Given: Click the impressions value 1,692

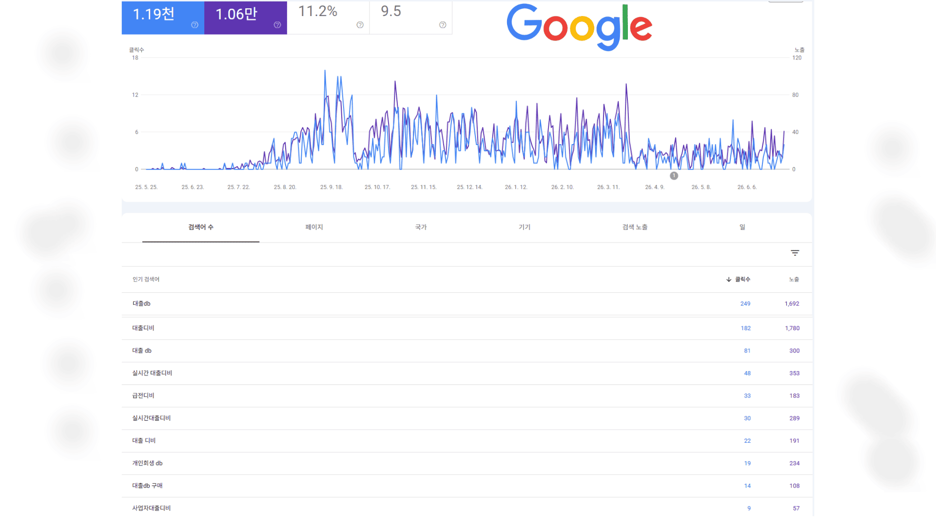Looking at the screenshot, I should [792, 304].
